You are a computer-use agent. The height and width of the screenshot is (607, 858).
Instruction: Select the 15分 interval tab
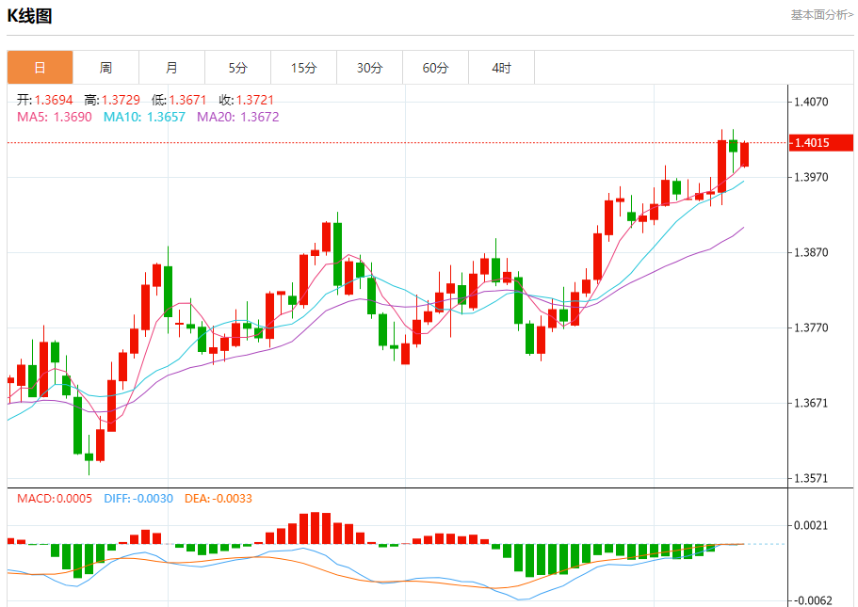click(303, 68)
